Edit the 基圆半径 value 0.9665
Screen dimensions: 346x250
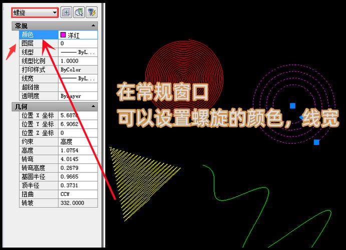[78, 176]
